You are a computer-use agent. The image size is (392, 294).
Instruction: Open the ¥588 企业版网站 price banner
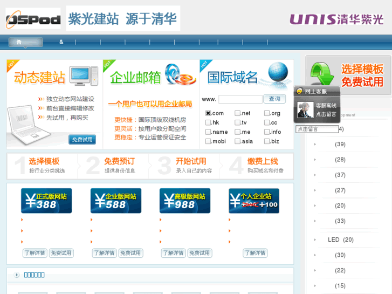116,201
